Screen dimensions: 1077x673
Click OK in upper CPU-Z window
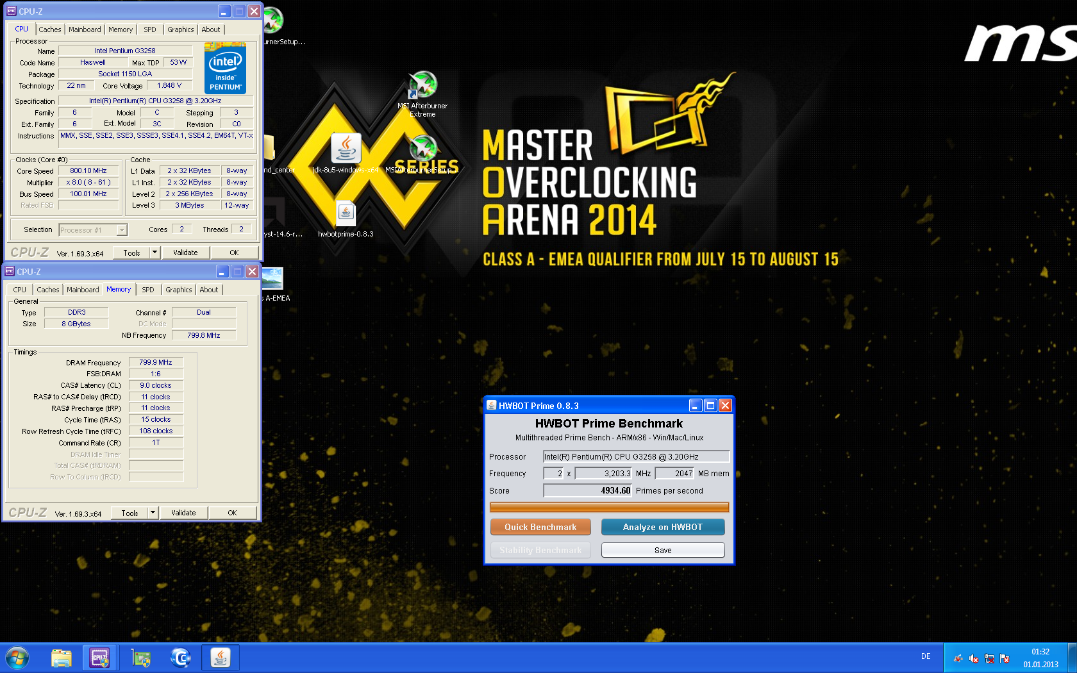coord(234,253)
